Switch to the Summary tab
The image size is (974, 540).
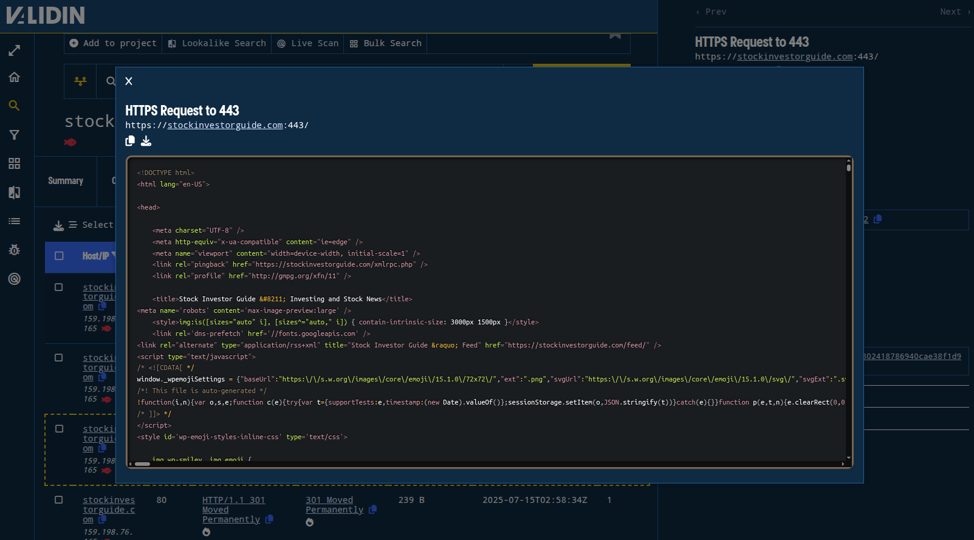click(x=66, y=181)
